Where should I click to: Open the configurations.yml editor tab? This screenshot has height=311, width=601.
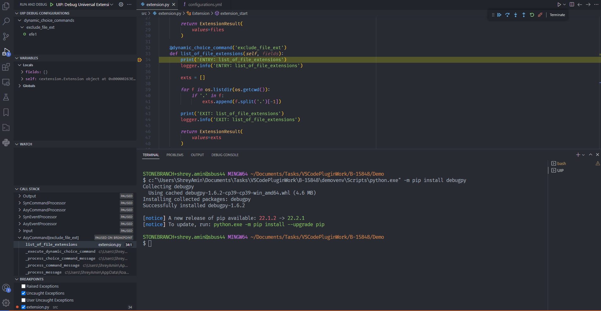coord(205,4)
